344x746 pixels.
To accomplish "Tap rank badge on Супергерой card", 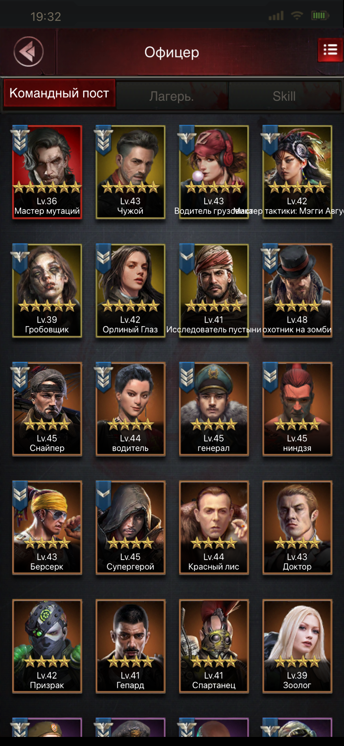I will pos(103,496).
